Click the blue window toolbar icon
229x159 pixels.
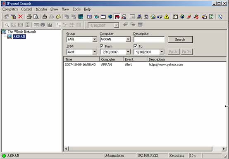click(89, 16)
